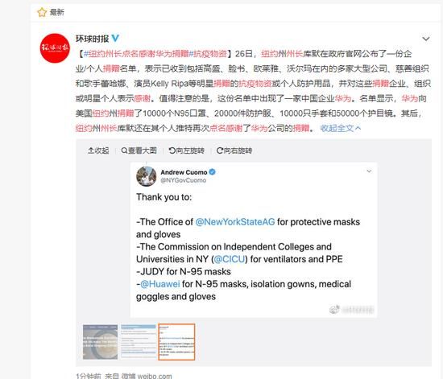Click the blue verified V badge
The width and height of the screenshot is (443, 379).
pos(115,38)
